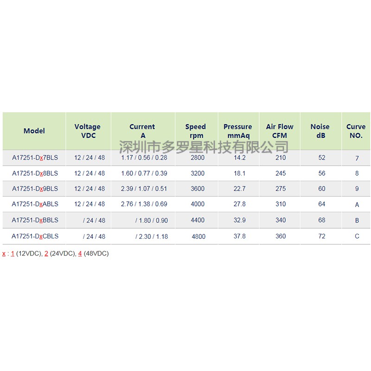Select the Curve NO. column header

[x=356, y=131]
